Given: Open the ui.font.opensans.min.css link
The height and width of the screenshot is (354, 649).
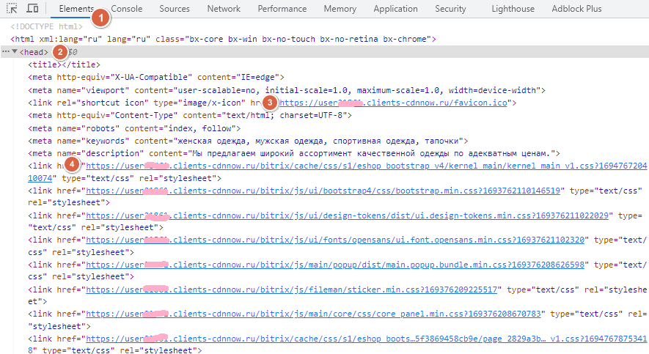Looking at the screenshot, I should click(x=337, y=240).
